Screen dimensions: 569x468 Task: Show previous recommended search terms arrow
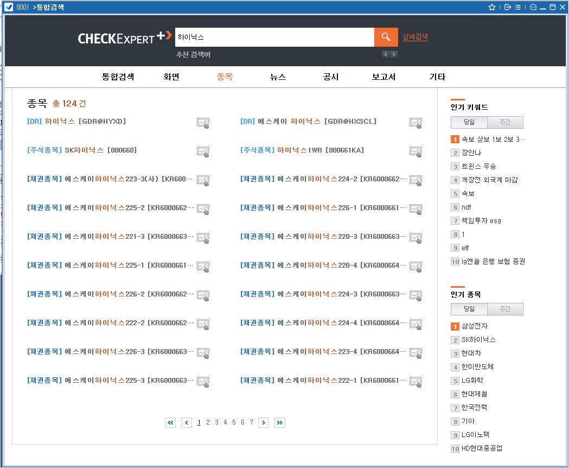pos(385,54)
